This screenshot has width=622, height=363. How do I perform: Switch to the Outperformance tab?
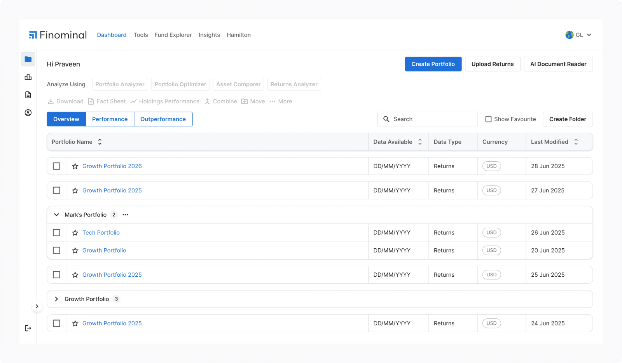coord(163,119)
